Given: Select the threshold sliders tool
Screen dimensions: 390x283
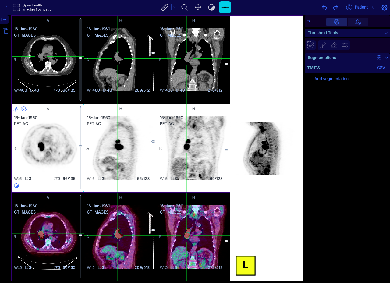Looking at the screenshot, I should coord(345,45).
